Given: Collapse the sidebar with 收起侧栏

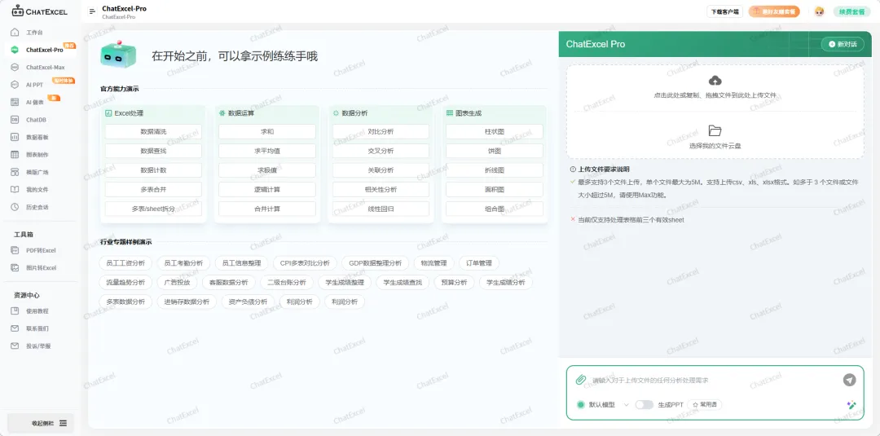Looking at the screenshot, I should (x=41, y=423).
